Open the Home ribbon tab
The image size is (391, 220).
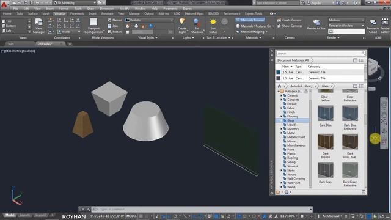[7, 13]
